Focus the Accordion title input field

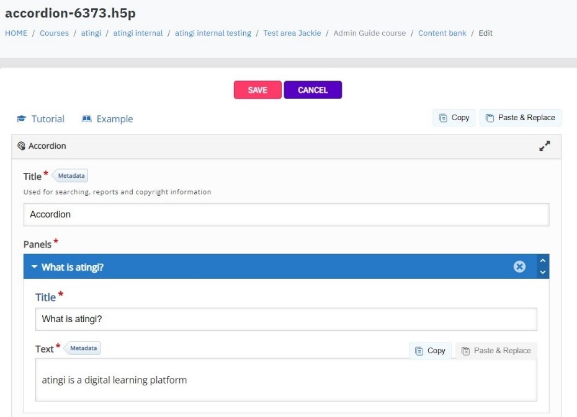tap(286, 214)
